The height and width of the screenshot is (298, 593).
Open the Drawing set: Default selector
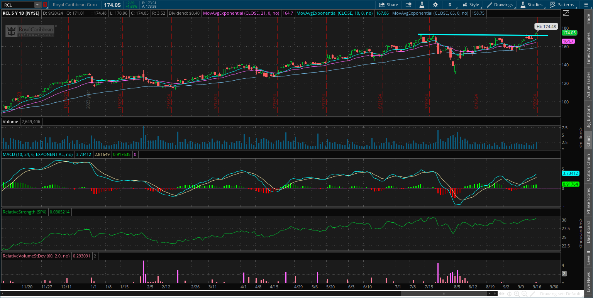tap(561, 294)
